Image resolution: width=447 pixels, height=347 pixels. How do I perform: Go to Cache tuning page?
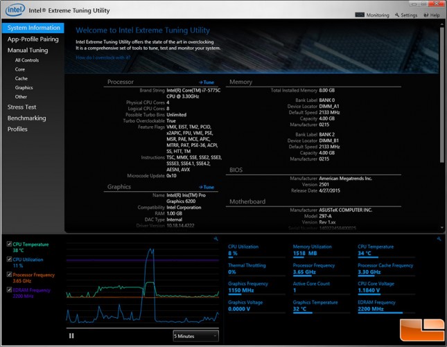[x=21, y=78]
